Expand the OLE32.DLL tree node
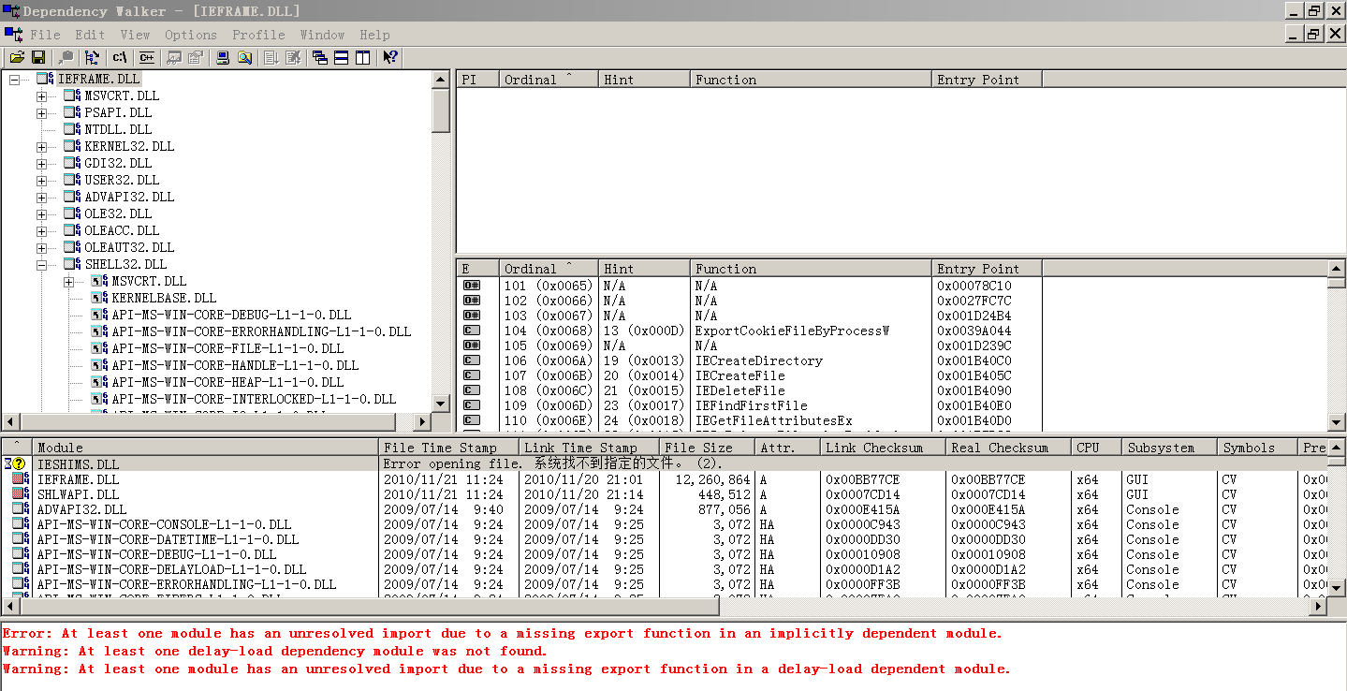This screenshot has width=1347, height=691. 41,213
